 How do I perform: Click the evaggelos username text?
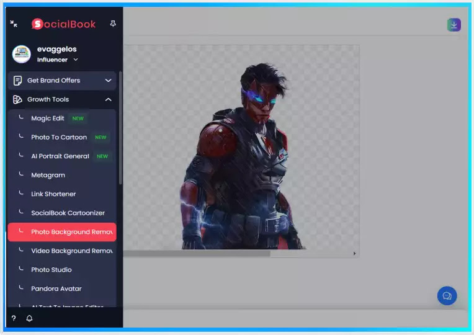coord(57,49)
